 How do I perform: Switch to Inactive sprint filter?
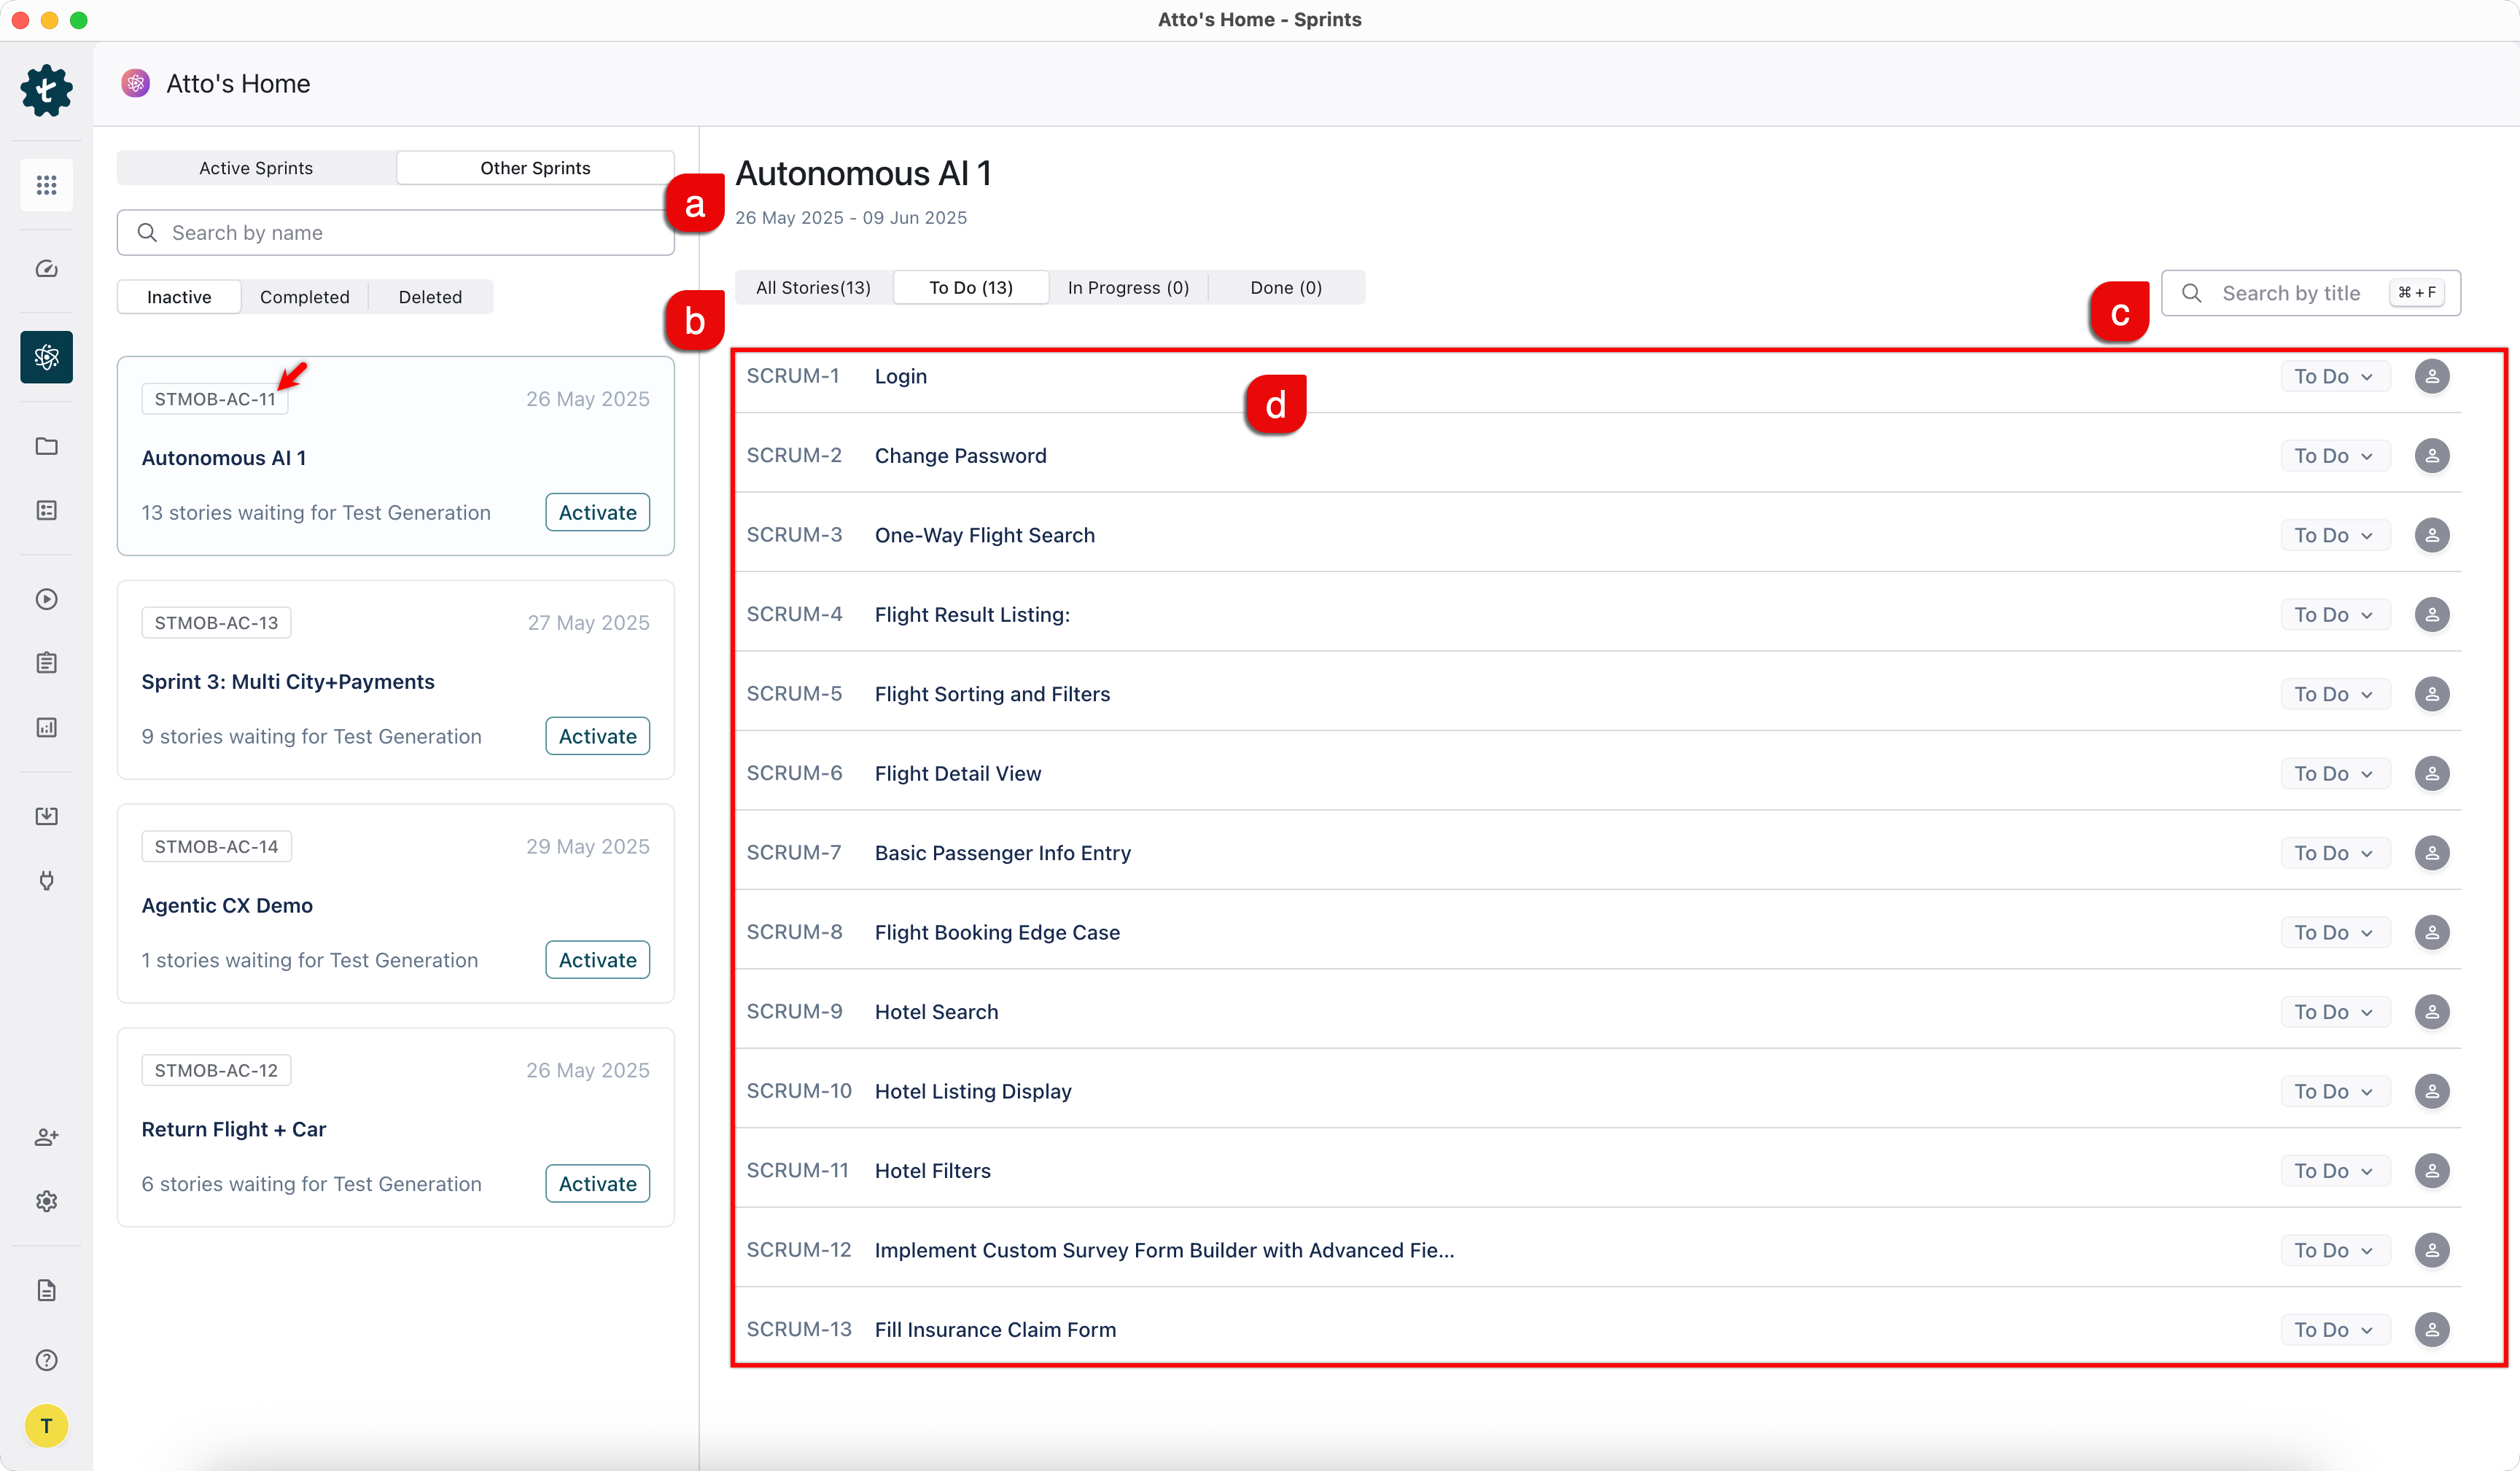tap(179, 297)
